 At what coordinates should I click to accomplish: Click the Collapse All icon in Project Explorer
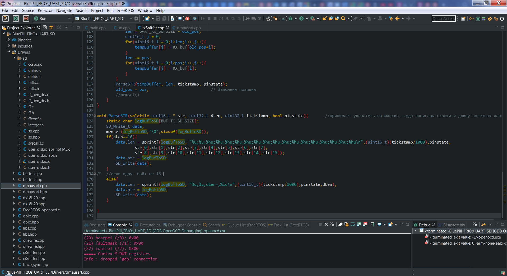45,27
